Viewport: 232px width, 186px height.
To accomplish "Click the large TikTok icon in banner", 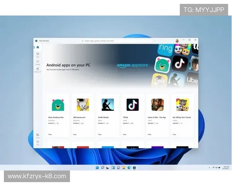I will (x=180, y=64).
